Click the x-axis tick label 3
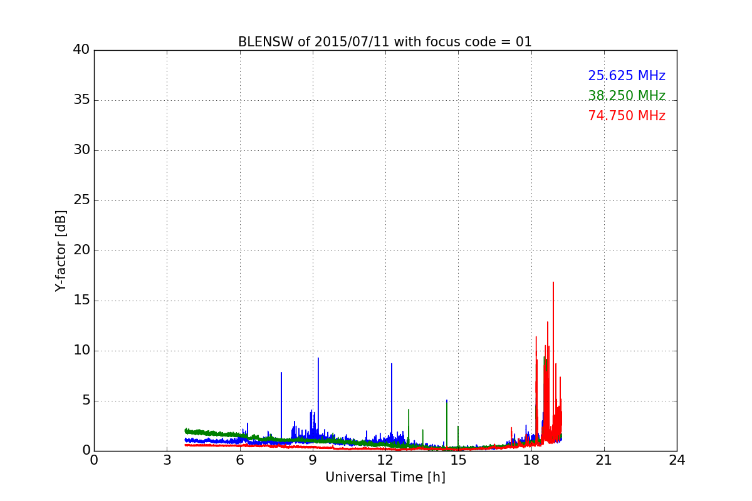The height and width of the screenshot is (501, 752). pyautogui.click(x=167, y=460)
